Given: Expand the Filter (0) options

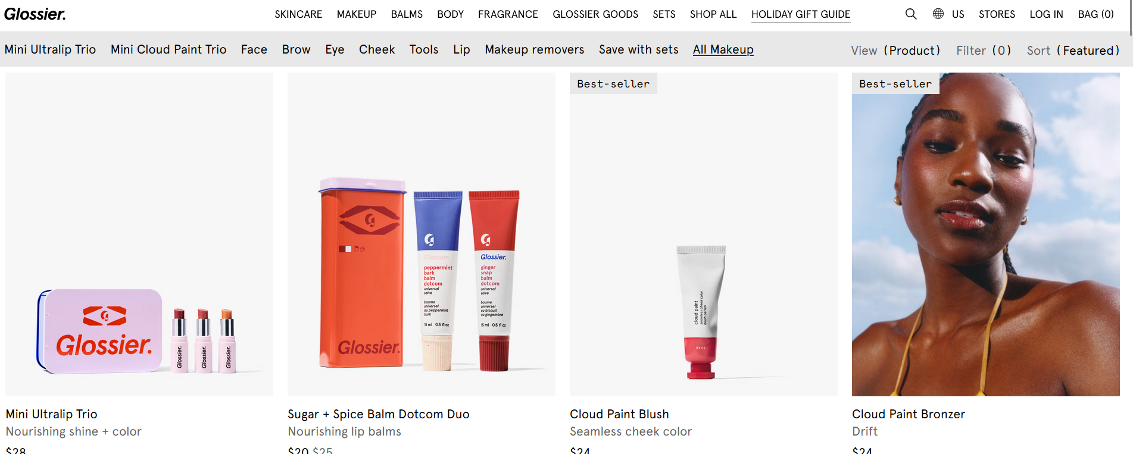Looking at the screenshot, I should point(984,51).
